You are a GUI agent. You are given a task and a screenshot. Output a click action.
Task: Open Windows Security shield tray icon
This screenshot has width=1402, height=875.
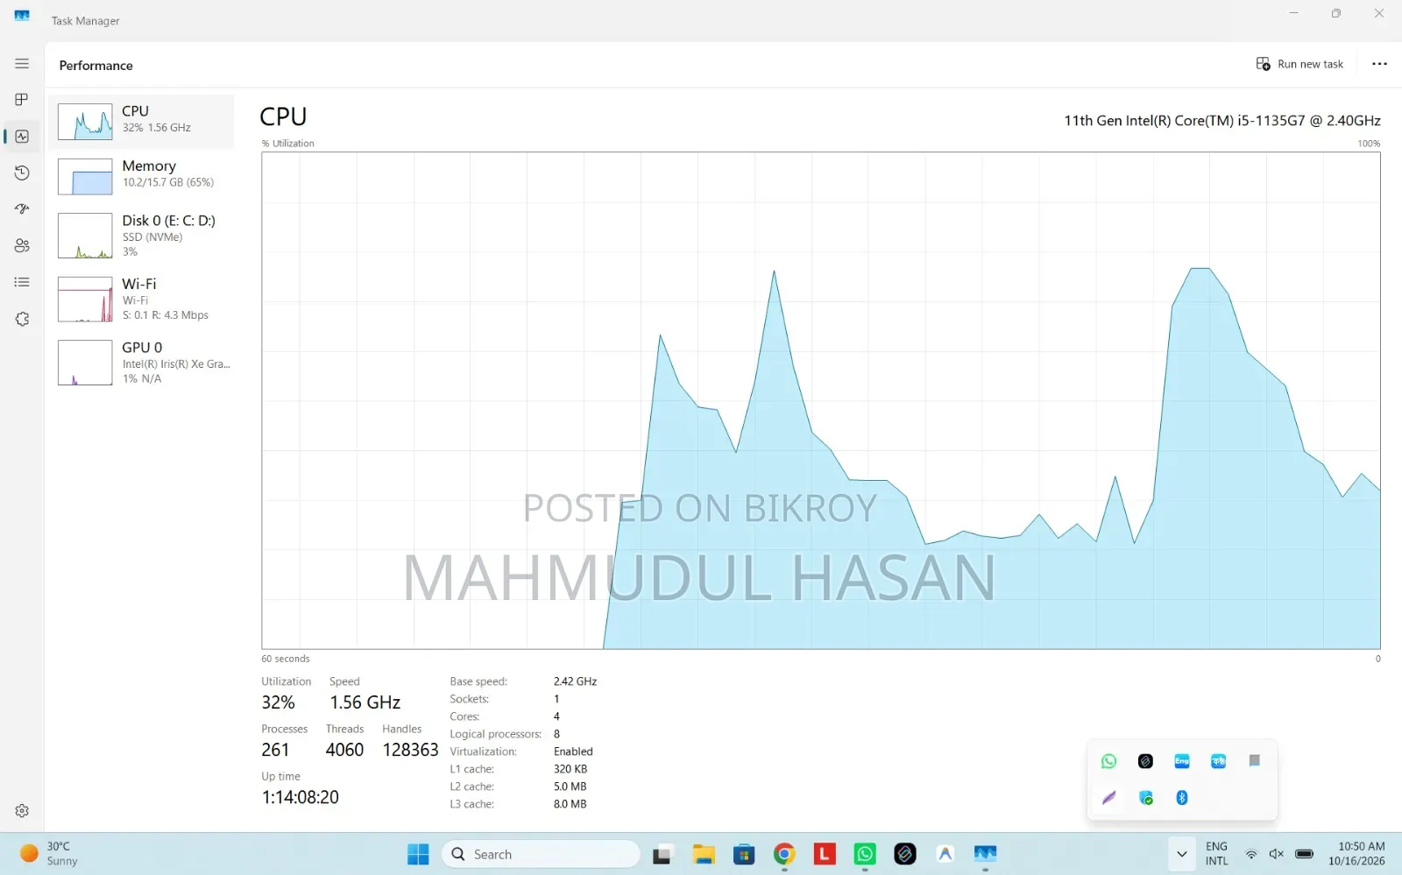pos(1145,798)
